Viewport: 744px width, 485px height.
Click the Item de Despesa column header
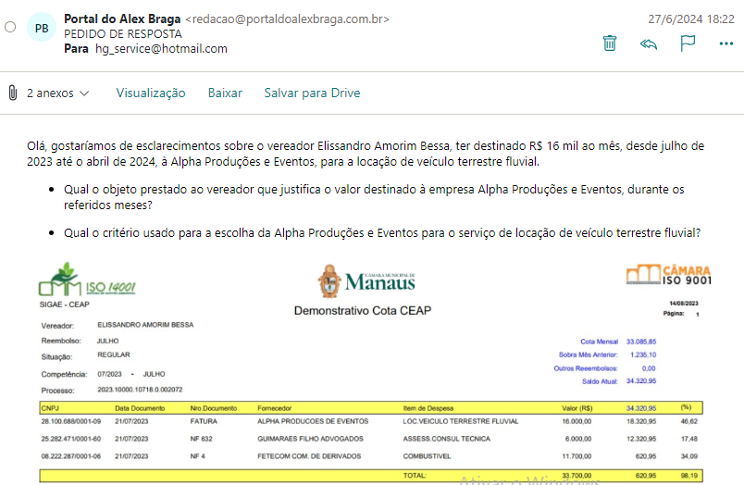tap(428, 408)
